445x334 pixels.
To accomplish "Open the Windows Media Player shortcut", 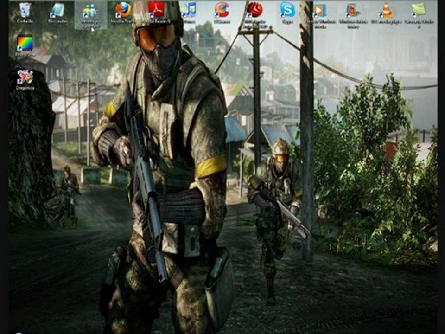I will click(x=320, y=15).
